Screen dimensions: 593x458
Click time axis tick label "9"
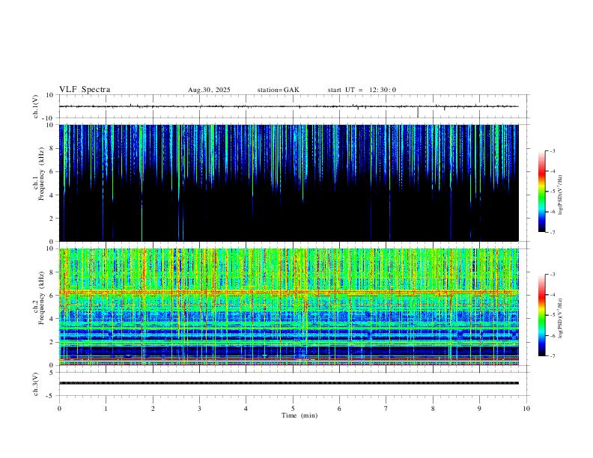pyautogui.click(x=479, y=409)
